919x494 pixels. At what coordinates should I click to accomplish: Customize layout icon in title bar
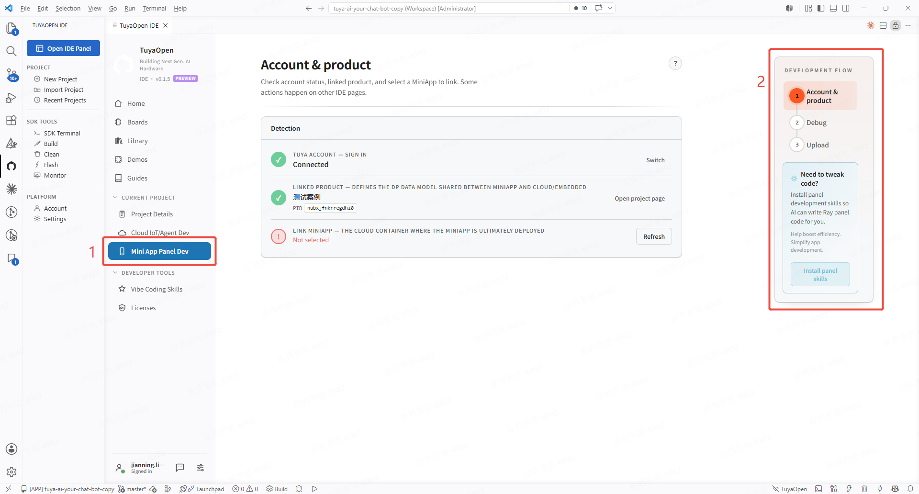click(x=808, y=8)
